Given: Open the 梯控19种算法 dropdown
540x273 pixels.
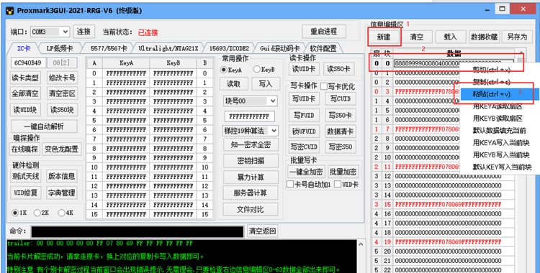Looking at the screenshot, I should (250, 131).
